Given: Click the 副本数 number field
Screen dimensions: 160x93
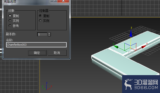Looking at the screenshot, I should click(x=42, y=34).
